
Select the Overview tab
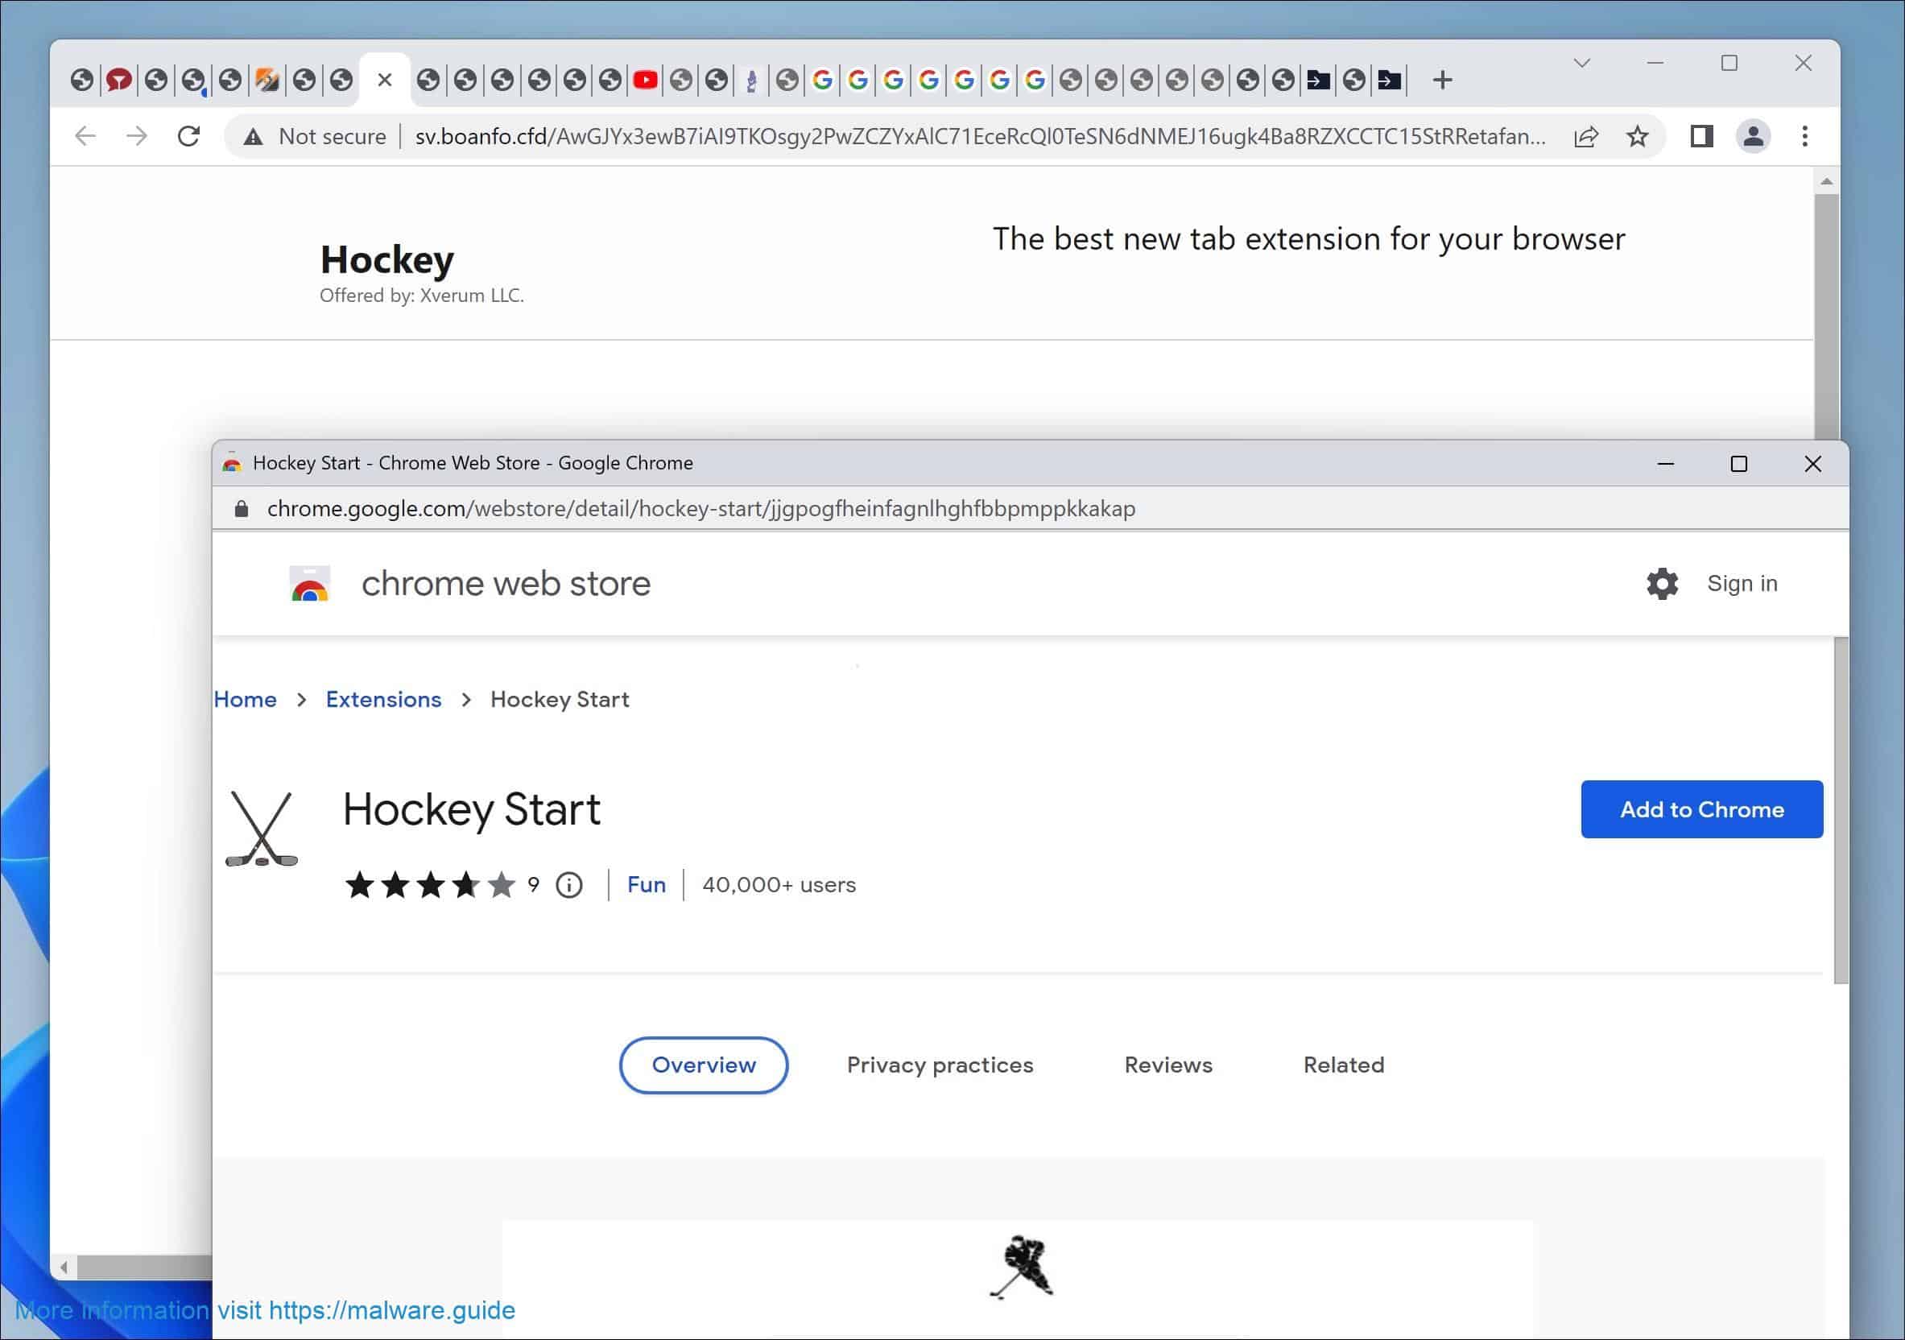pyautogui.click(x=704, y=1065)
